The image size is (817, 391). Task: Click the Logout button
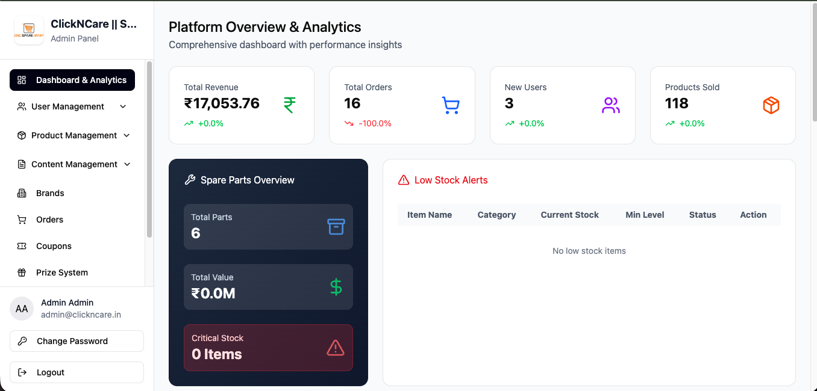pos(77,372)
